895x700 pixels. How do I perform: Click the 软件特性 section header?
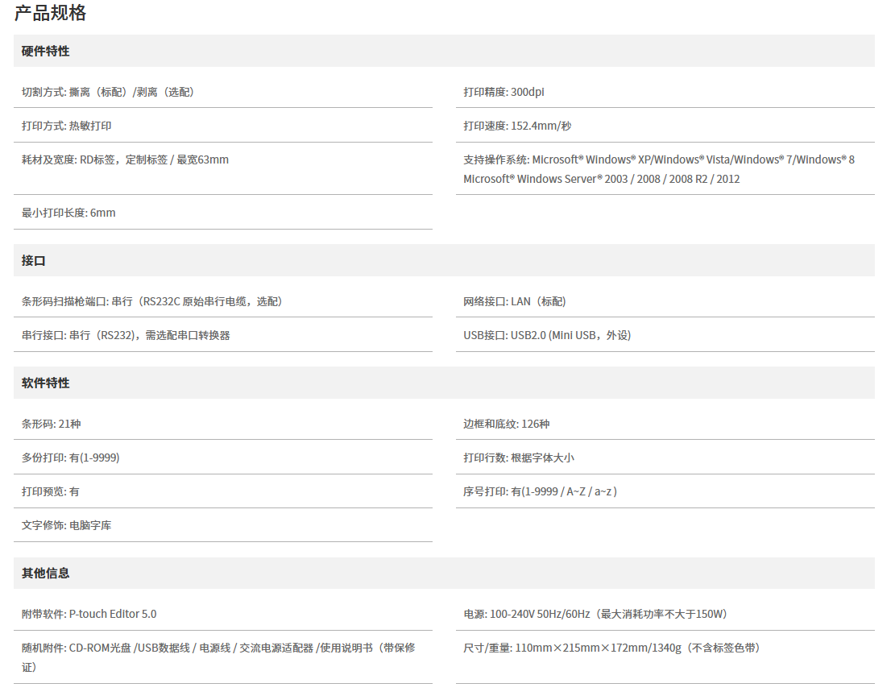46,383
